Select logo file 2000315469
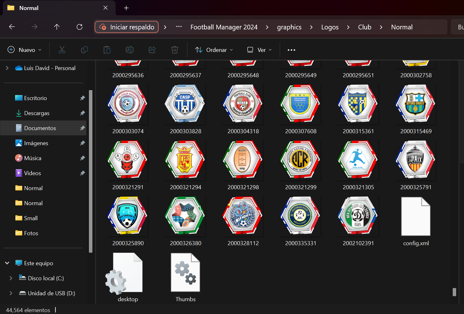Image resolution: width=464 pixels, height=314 pixels. pyautogui.click(x=416, y=110)
